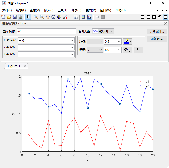
Task: Expand the 线条 style dropdown
Action: (x=95, y=42)
